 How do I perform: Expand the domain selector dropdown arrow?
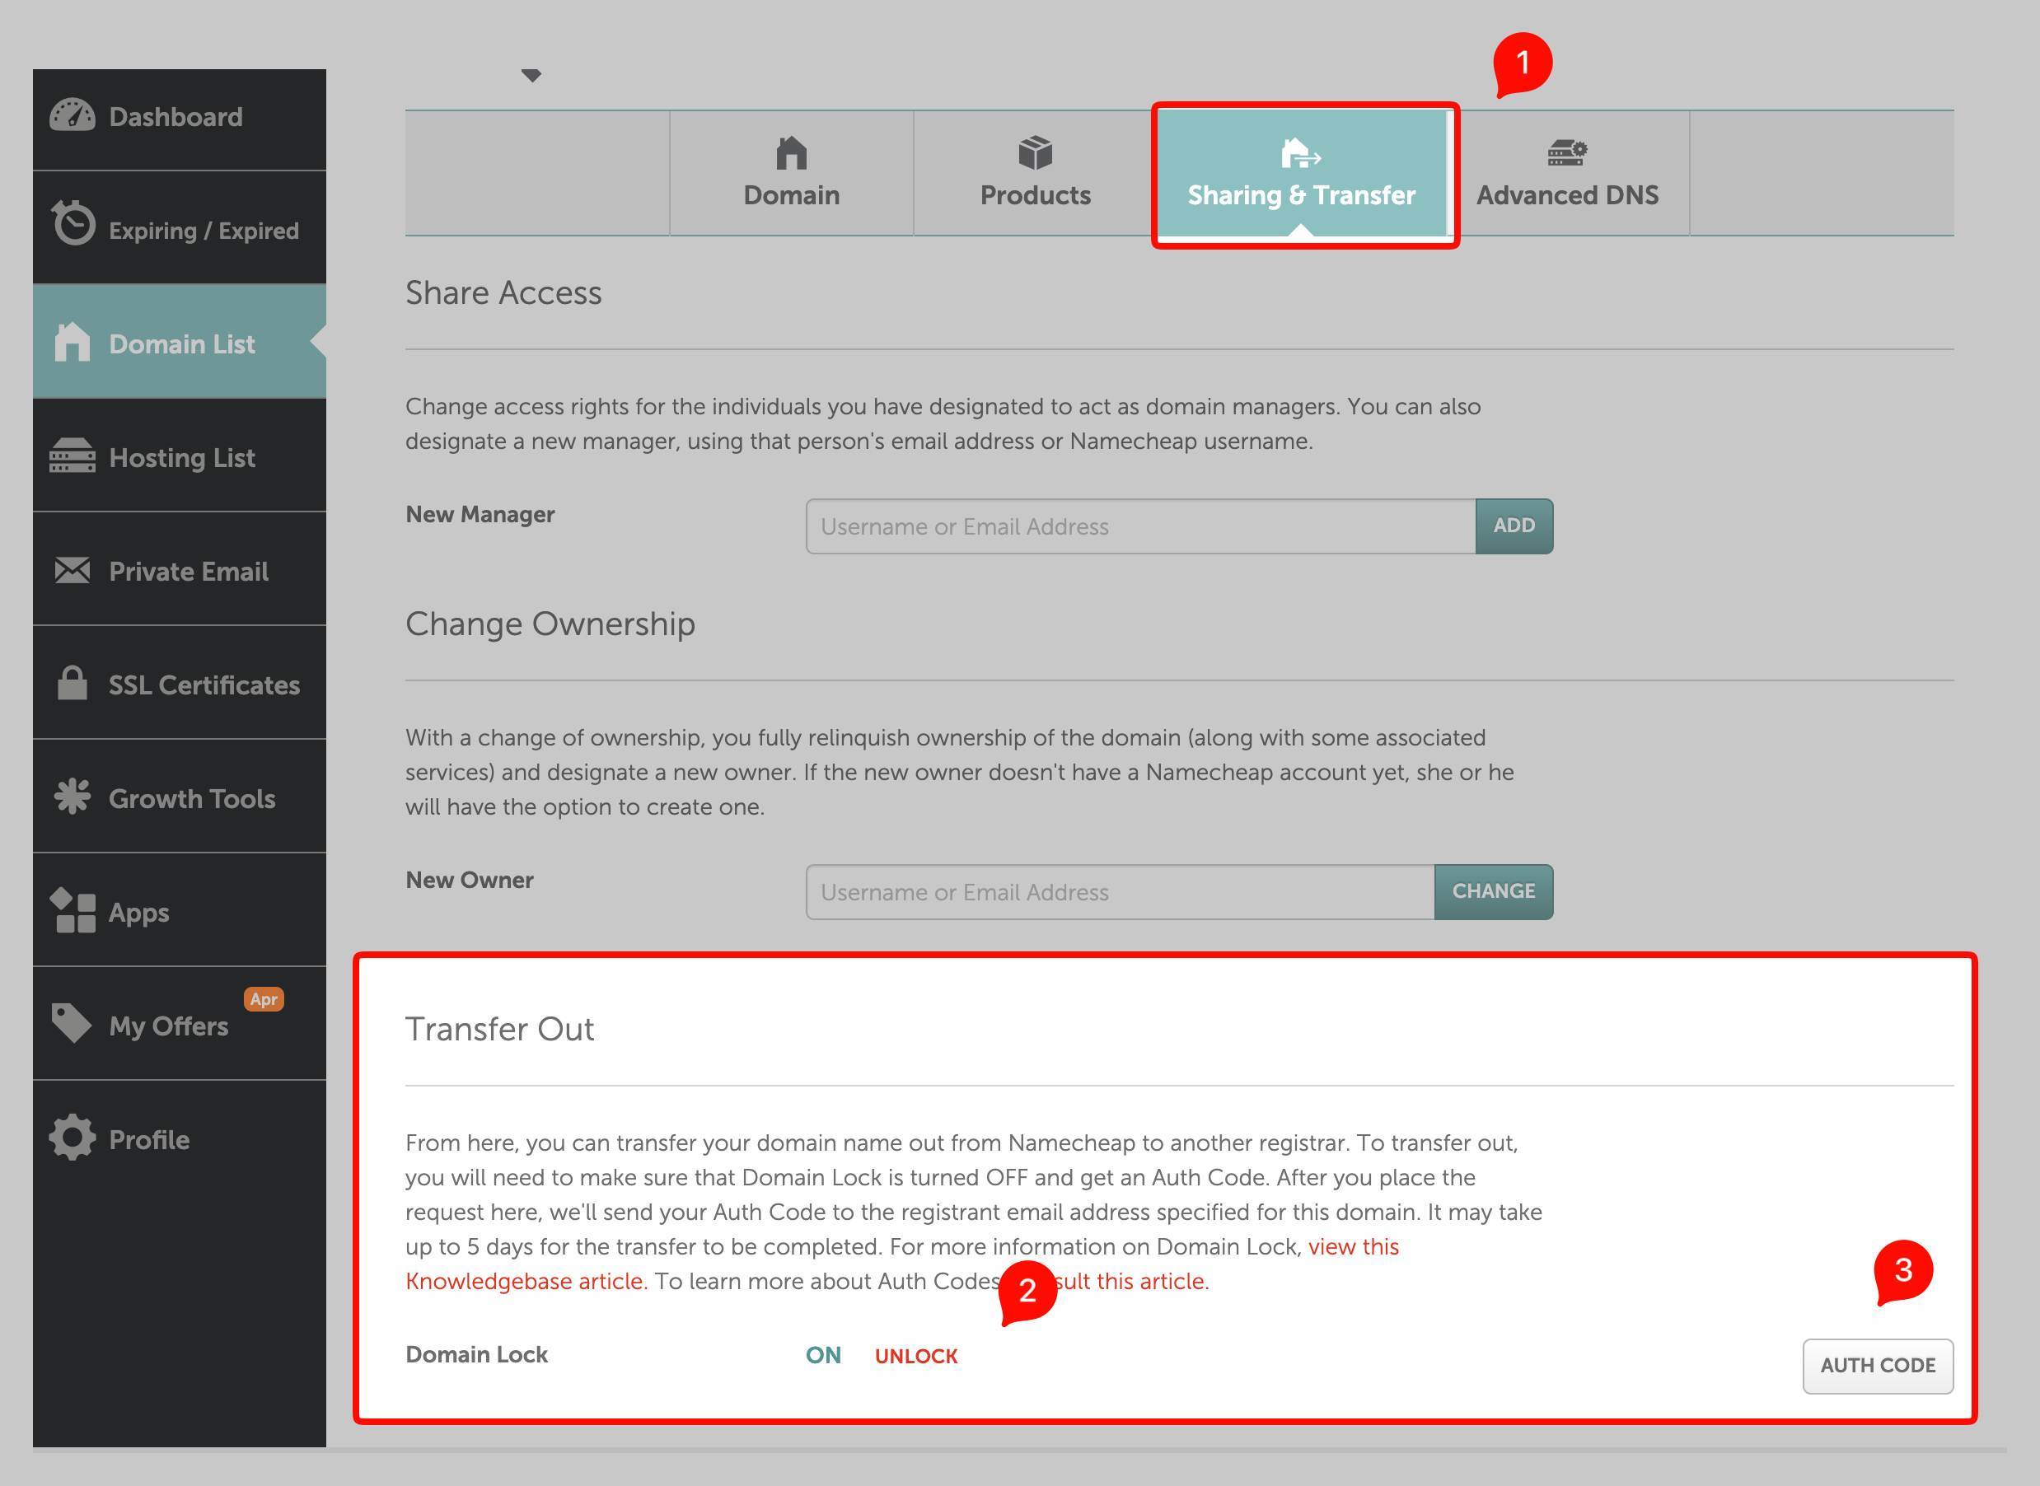(531, 76)
